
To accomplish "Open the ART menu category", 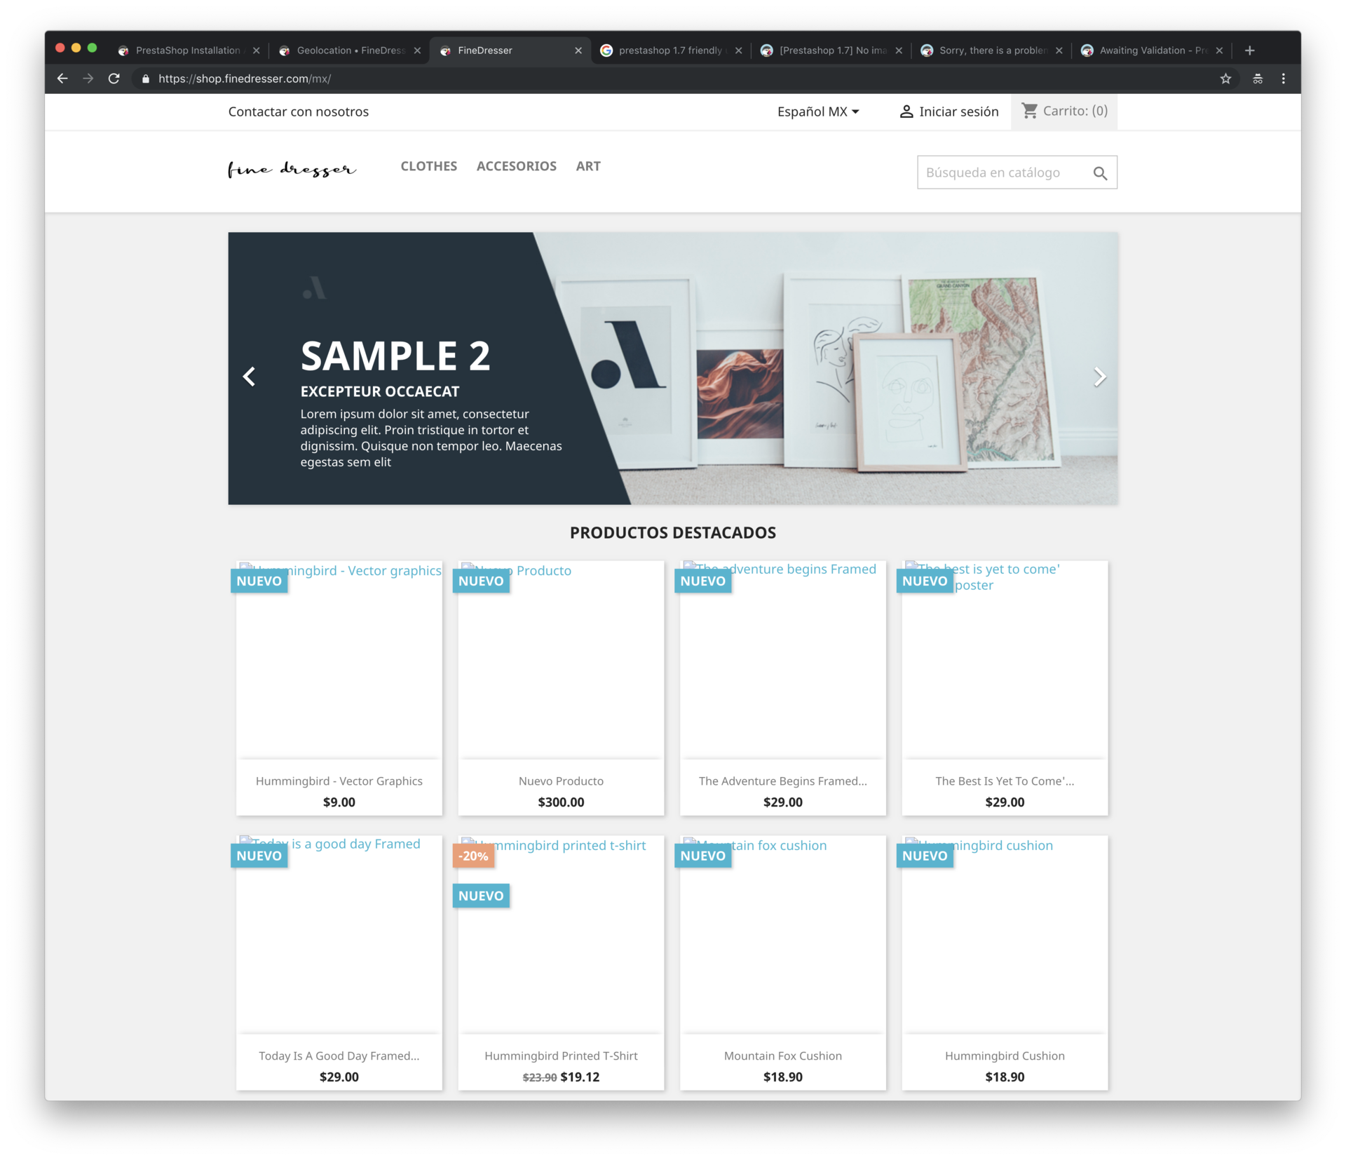I will tap(587, 166).
